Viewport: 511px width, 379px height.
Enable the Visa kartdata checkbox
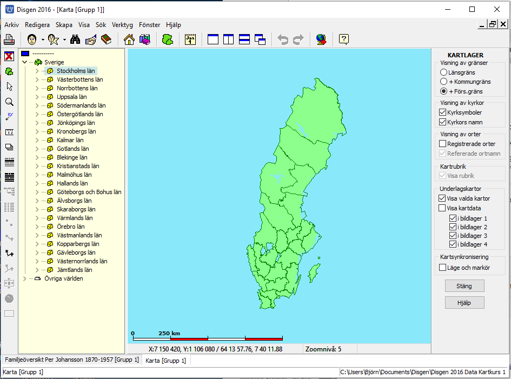pos(442,208)
